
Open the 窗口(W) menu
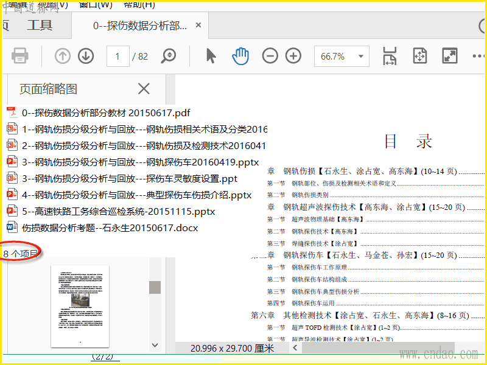point(96,5)
